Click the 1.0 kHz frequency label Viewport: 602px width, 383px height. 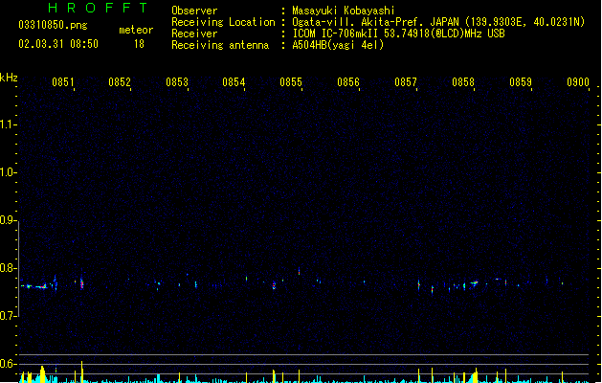8,172
